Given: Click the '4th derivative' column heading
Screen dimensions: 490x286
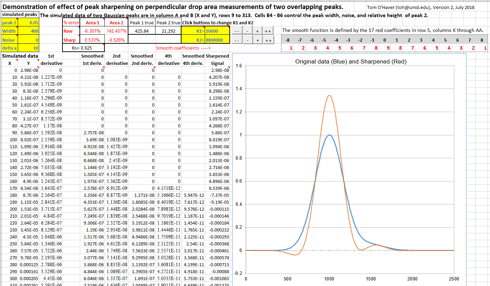Looking at the screenshot, I should [x=168, y=59].
